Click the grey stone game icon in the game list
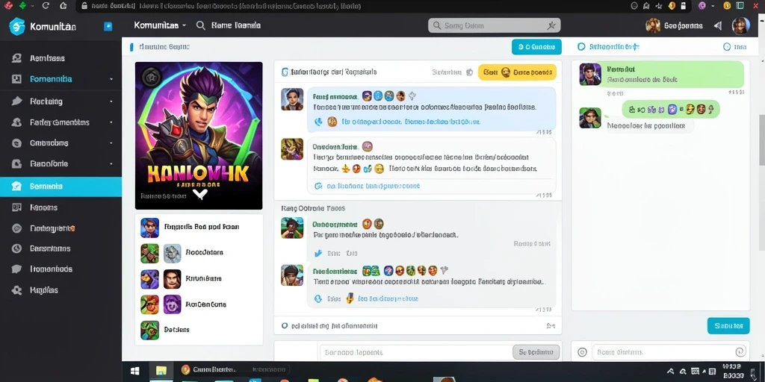Screen dimensions: 765x382 (x=173, y=254)
